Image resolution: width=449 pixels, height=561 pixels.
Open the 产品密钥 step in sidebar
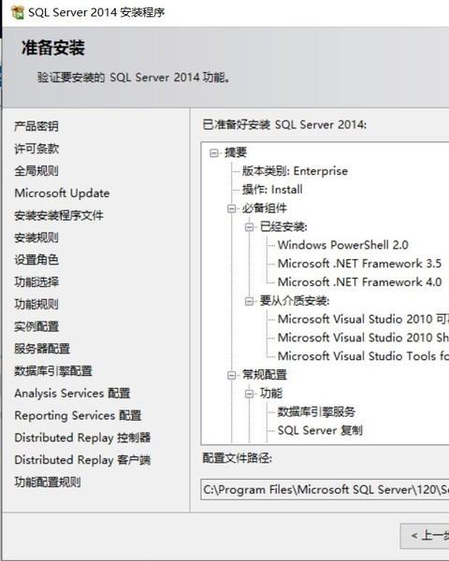point(36,126)
